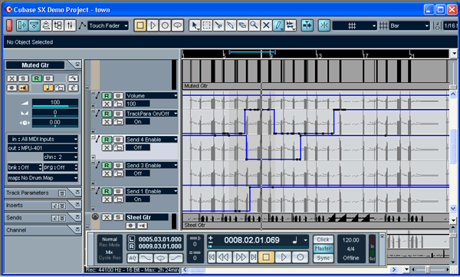Click the Play button on the transport panel
The image size is (460, 277).
click(283, 257)
